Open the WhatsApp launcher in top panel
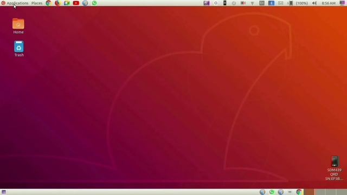The width and height of the screenshot is (347, 195). coord(94,3)
